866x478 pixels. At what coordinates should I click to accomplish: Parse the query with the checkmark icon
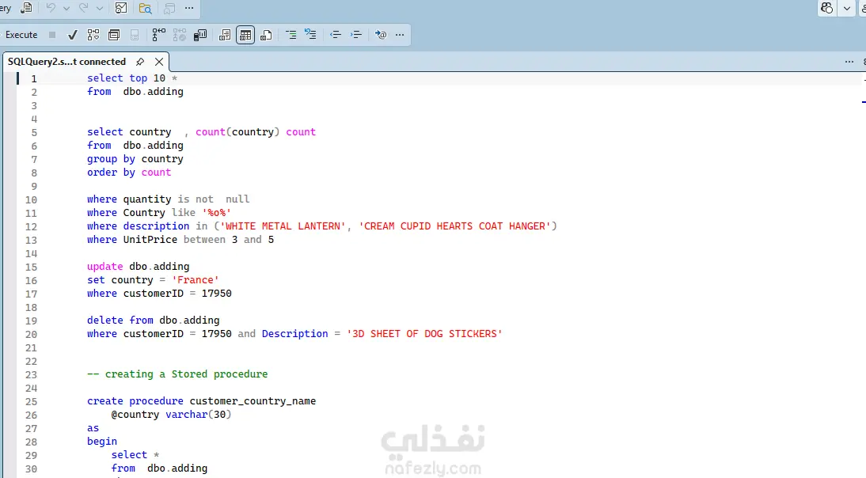click(72, 35)
